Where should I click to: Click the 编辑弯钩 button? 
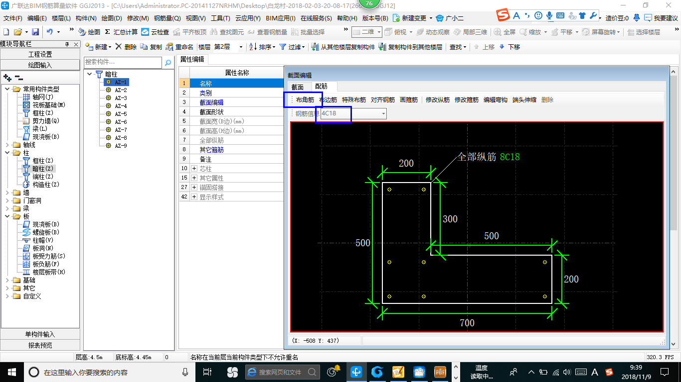496,99
